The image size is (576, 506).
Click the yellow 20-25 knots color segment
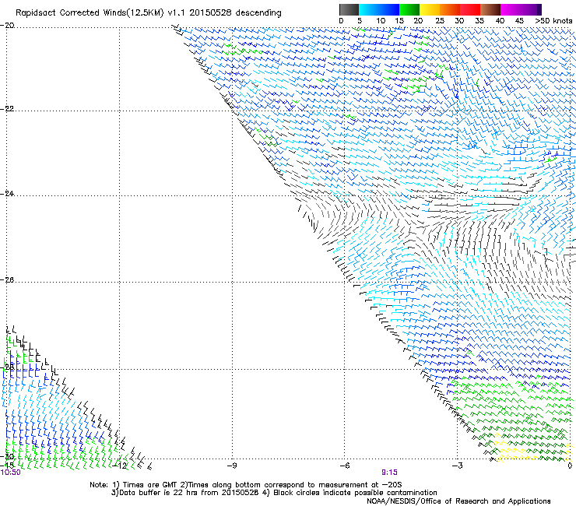(430, 9)
